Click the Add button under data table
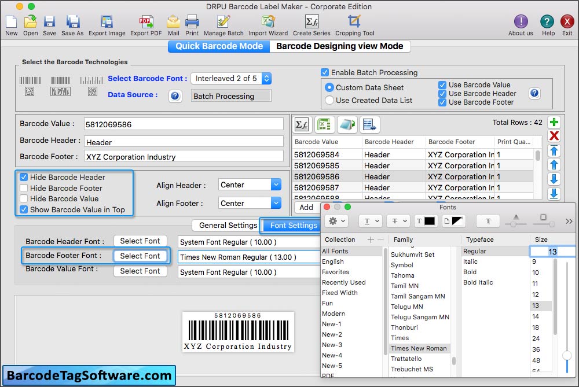This screenshot has height=387, width=579. coord(306,207)
